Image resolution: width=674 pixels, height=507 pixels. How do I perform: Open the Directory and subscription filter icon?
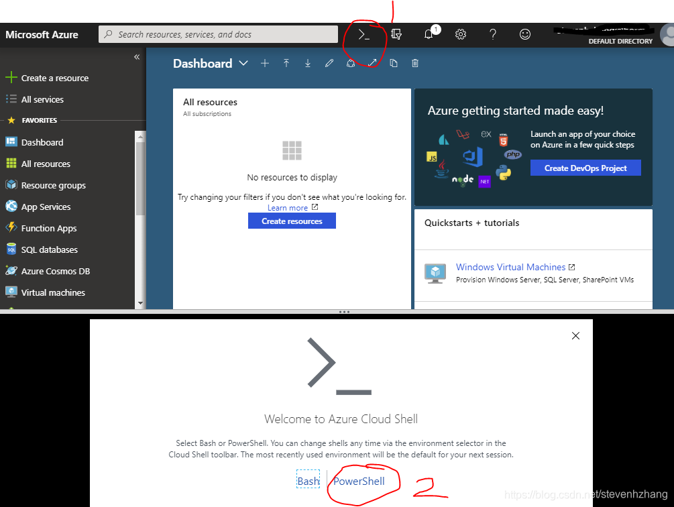(396, 34)
